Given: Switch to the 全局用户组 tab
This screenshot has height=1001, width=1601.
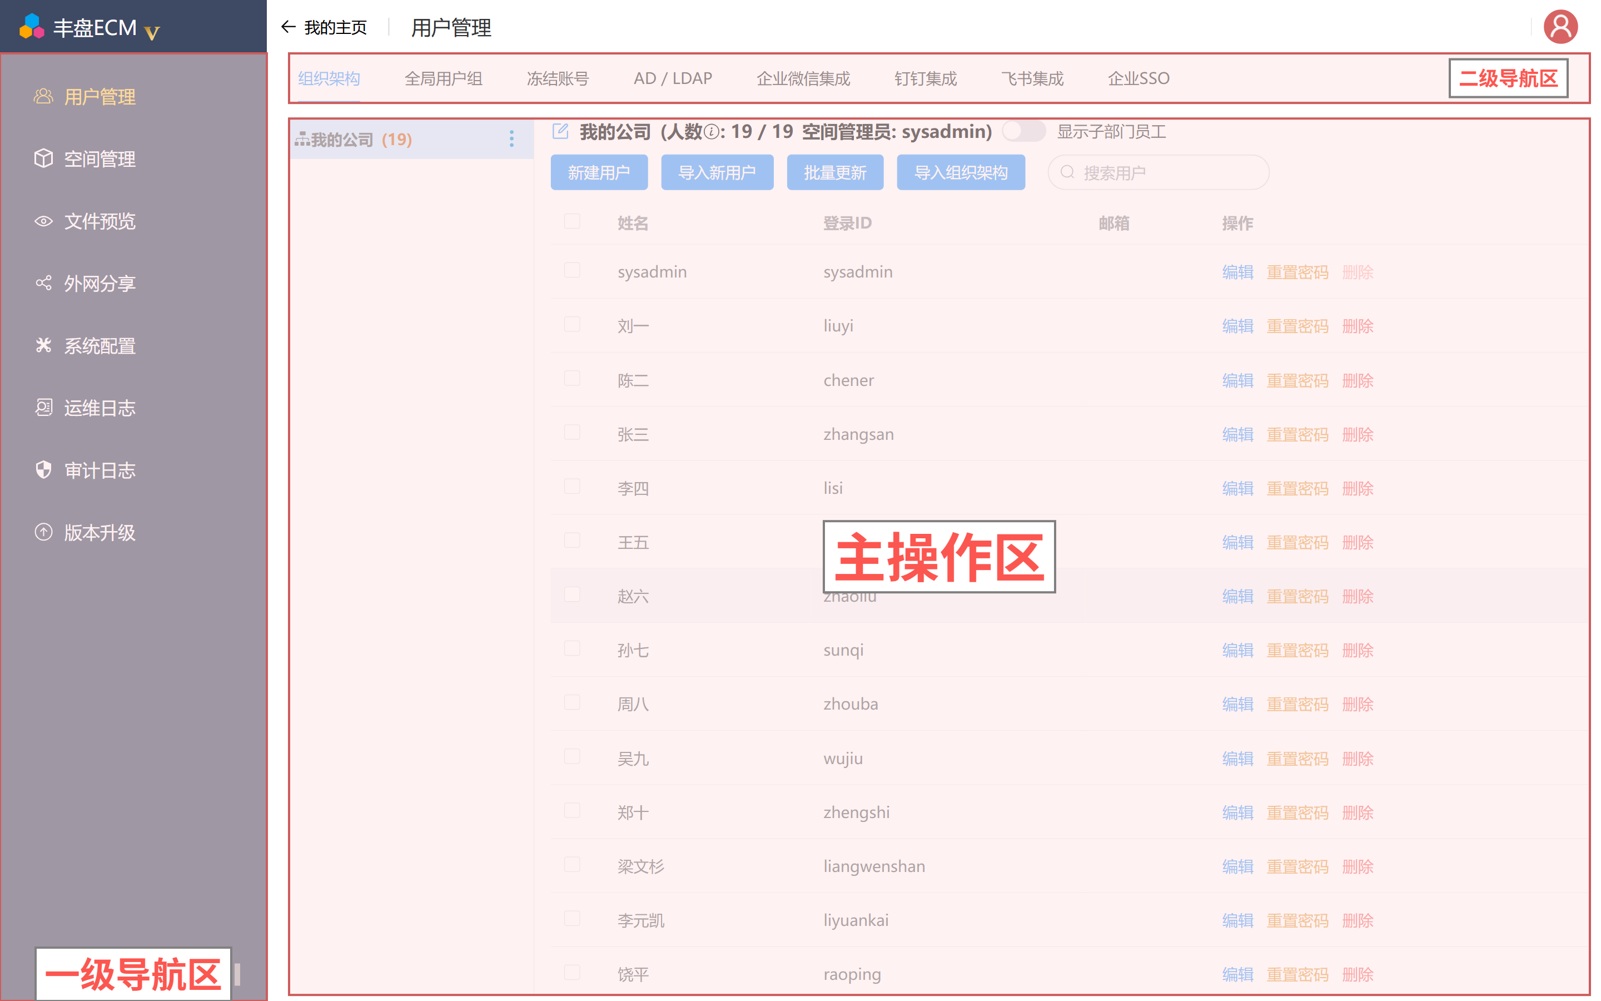Looking at the screenshot, I should click(443, 79).
